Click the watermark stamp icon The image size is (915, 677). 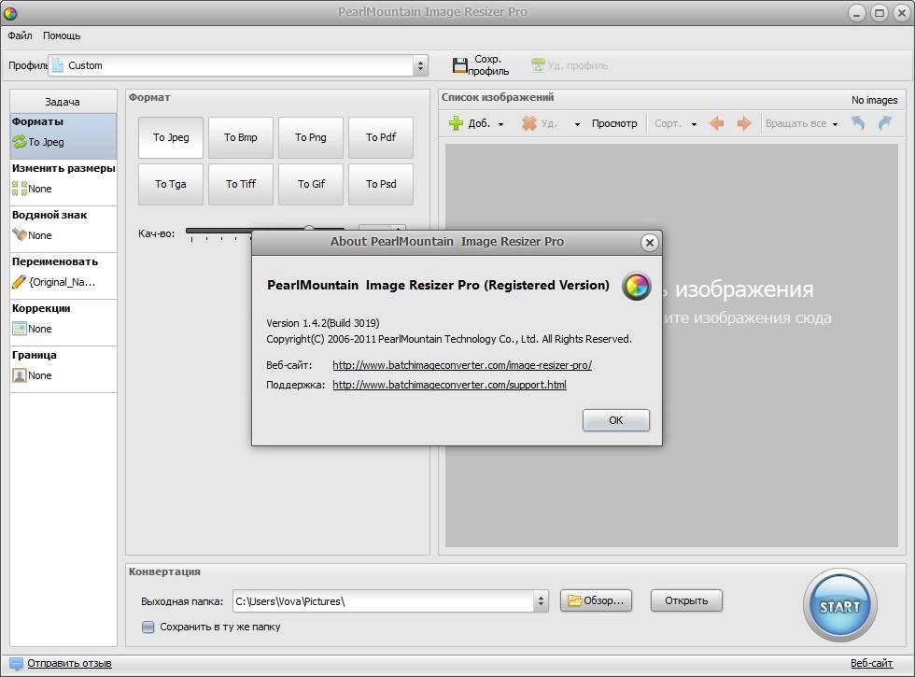click(x=20, y=234)
